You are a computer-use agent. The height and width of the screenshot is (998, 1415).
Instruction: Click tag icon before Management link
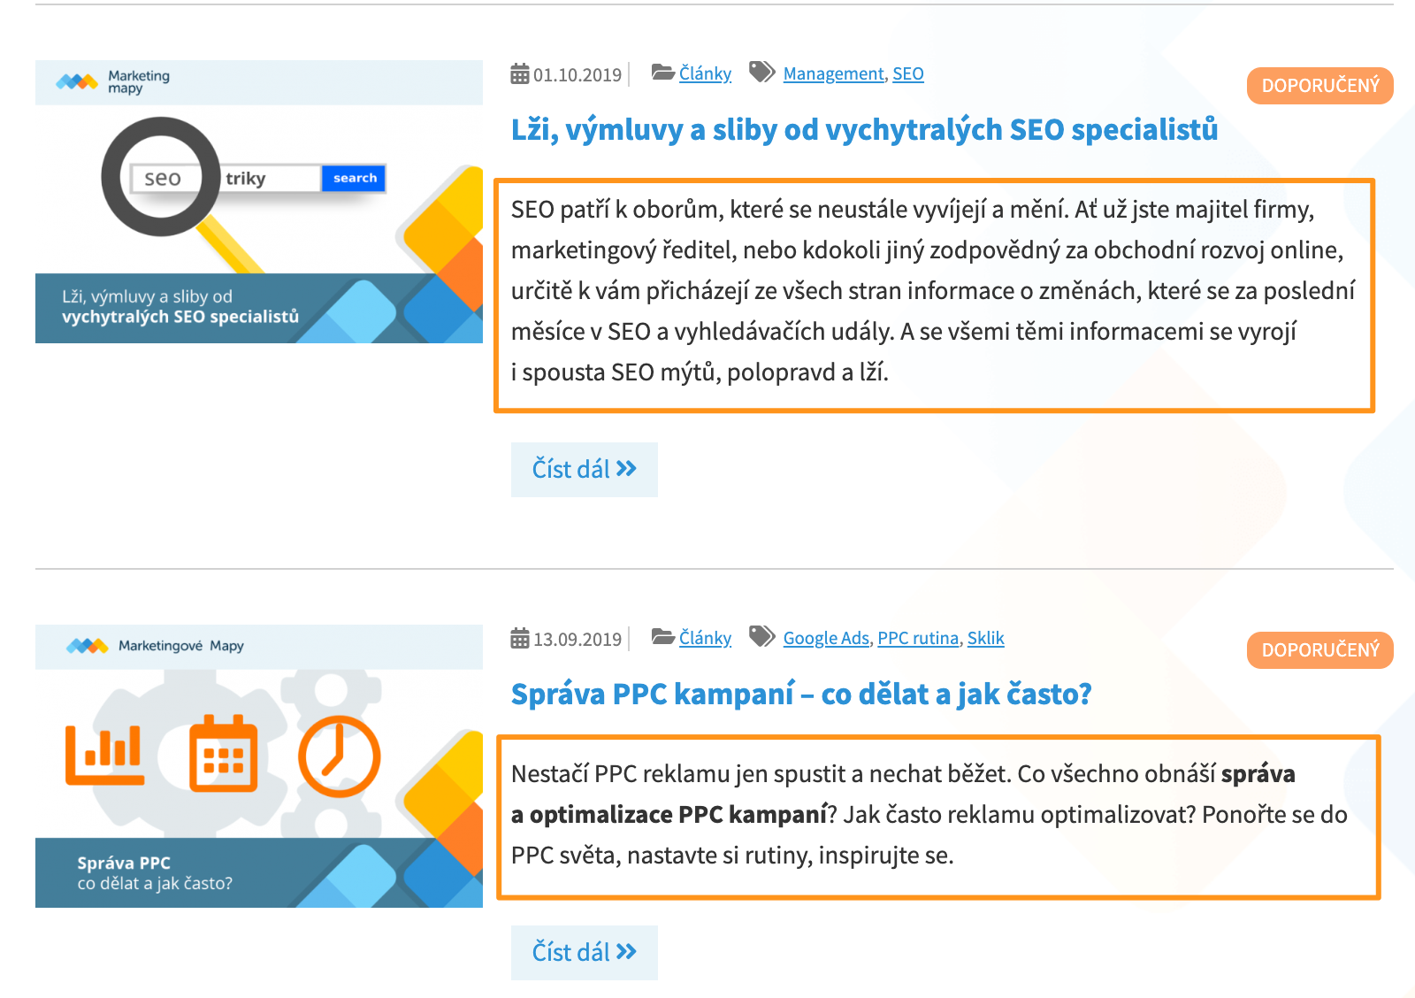pos(761,73)
